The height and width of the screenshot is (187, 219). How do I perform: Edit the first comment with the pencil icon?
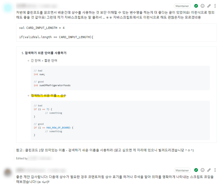[x=209, y=6]
